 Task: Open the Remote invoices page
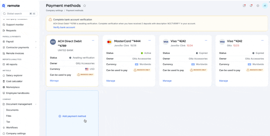pyautogui.click(x=15, y=54)
